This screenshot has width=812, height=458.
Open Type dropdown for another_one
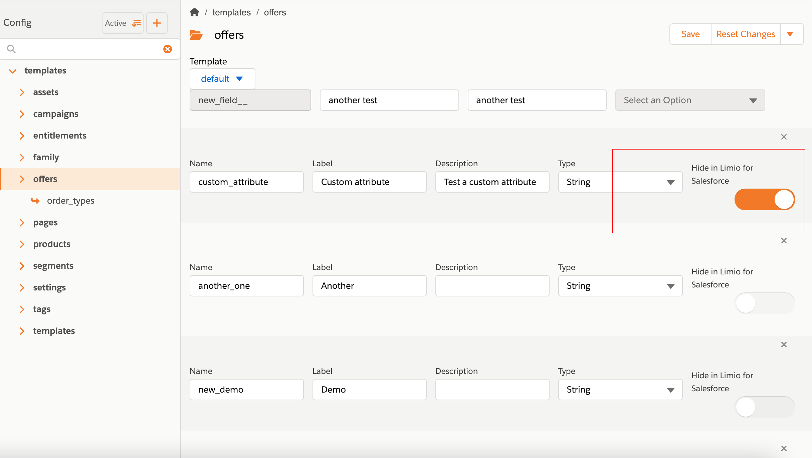[x=620, y=286]
